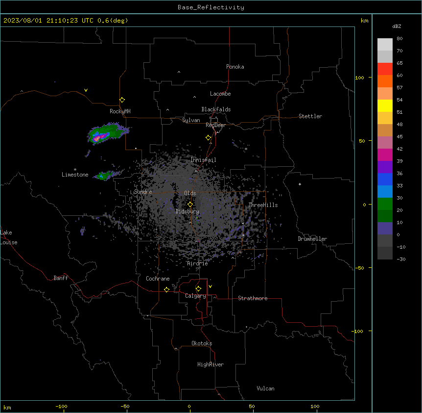Click the blue 36 dBZ legend swatch

coord(385,179)
